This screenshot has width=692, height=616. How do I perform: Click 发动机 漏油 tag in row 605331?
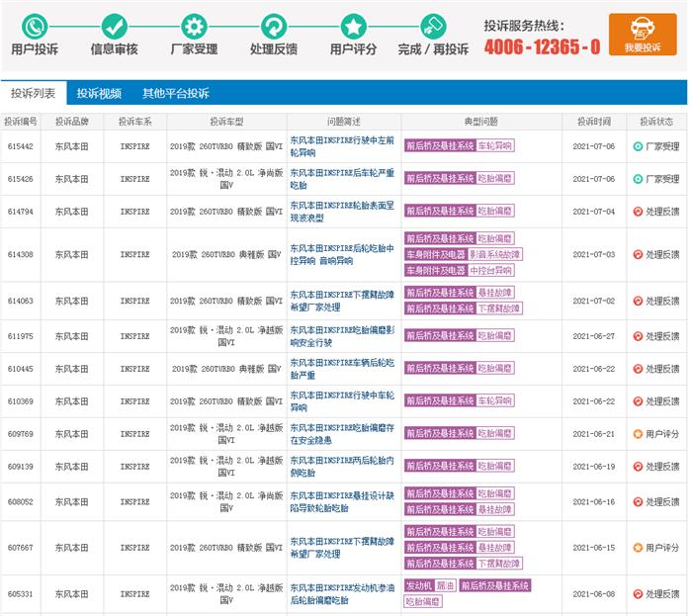430,586
